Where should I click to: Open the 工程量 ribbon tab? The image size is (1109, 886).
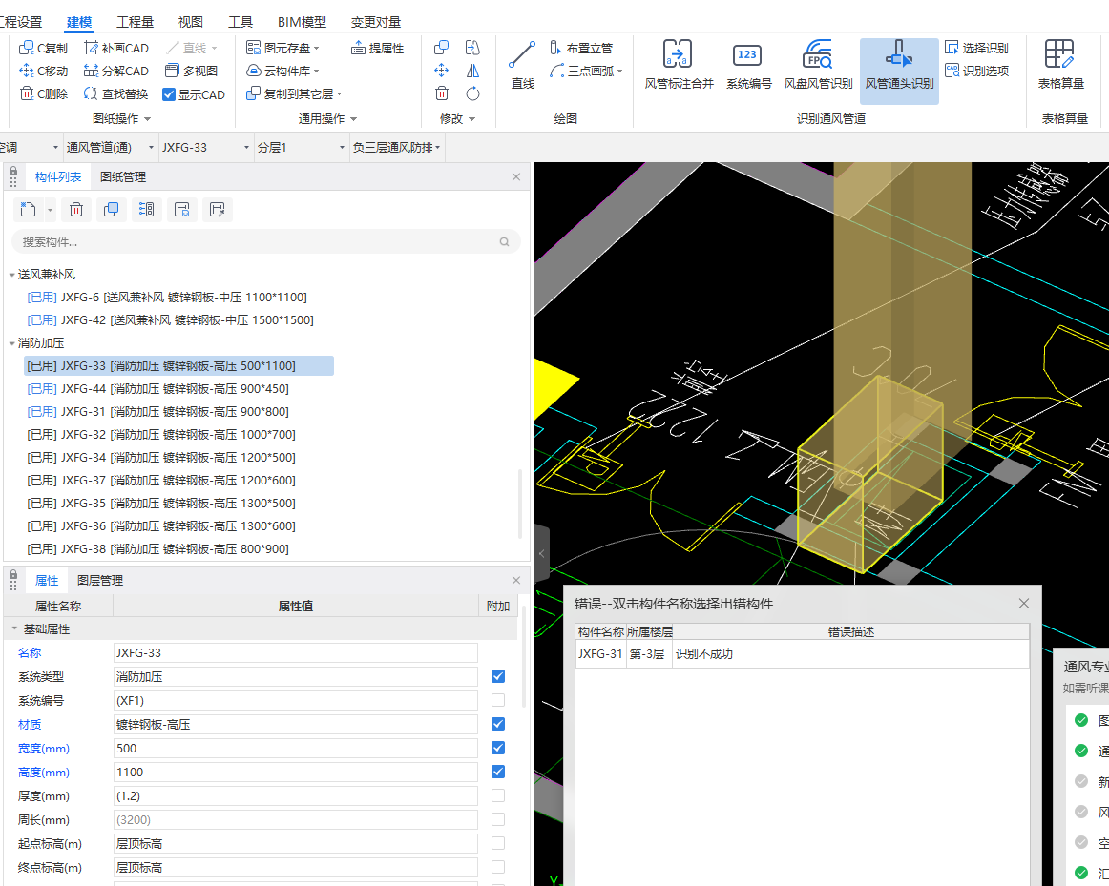coord(136,22)
